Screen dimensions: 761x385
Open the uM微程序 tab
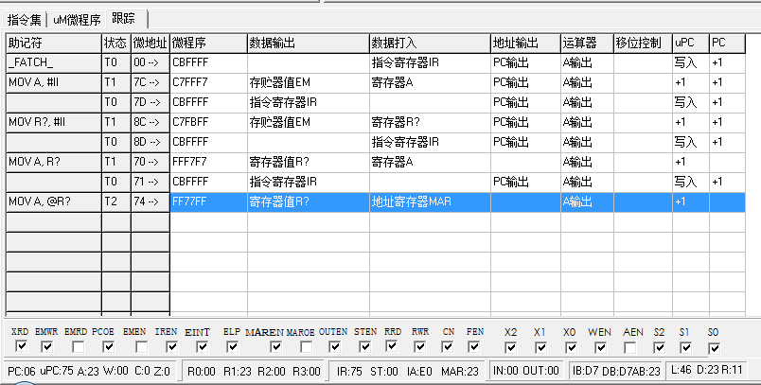coord(76,19)
